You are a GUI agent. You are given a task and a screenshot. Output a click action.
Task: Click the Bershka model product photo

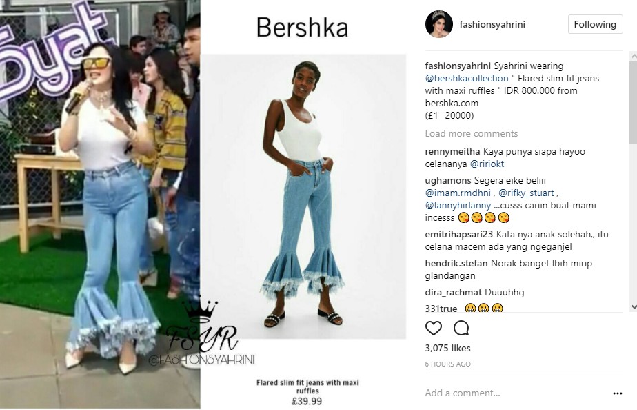304,196
